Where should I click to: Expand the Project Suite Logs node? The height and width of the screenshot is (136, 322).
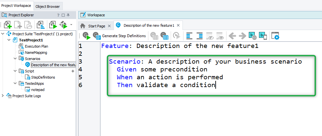coord(3,96)
